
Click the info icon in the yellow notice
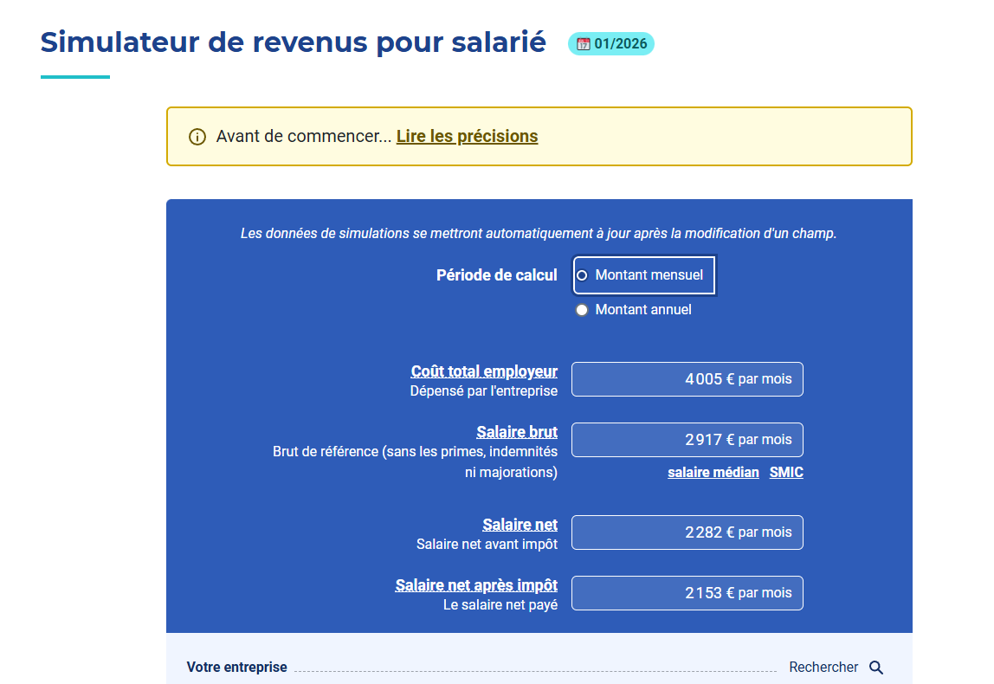[197, 137]
